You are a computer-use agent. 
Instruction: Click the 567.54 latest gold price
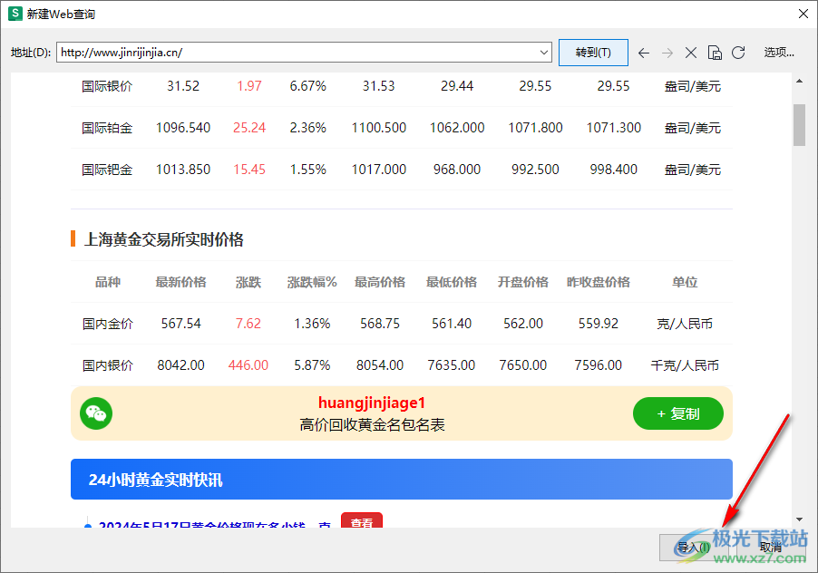(180, 324)
